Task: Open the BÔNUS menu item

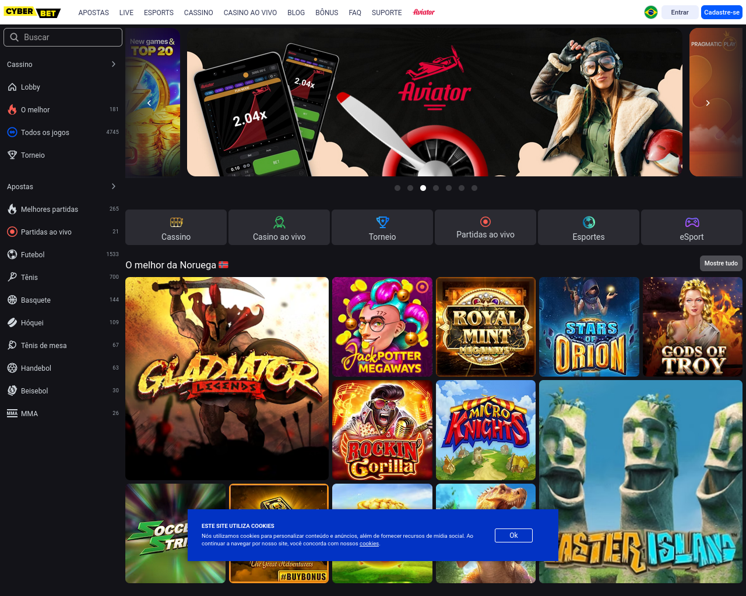Action: [327, 12]
